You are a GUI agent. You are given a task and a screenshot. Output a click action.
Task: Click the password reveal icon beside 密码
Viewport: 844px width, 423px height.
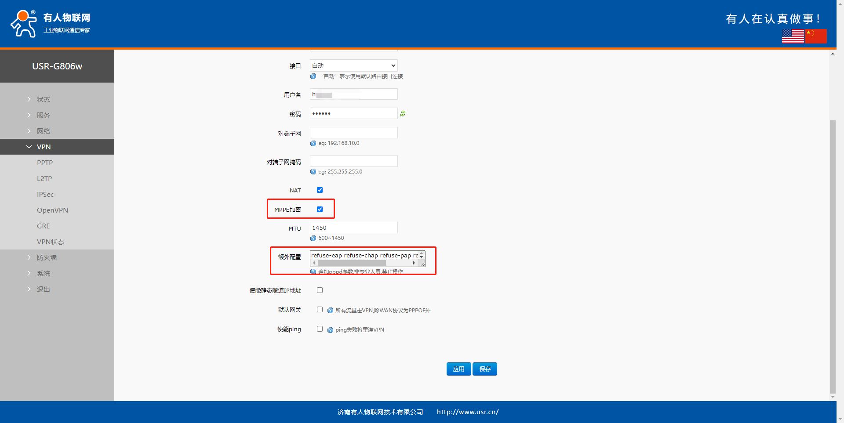tap(403, 114)
